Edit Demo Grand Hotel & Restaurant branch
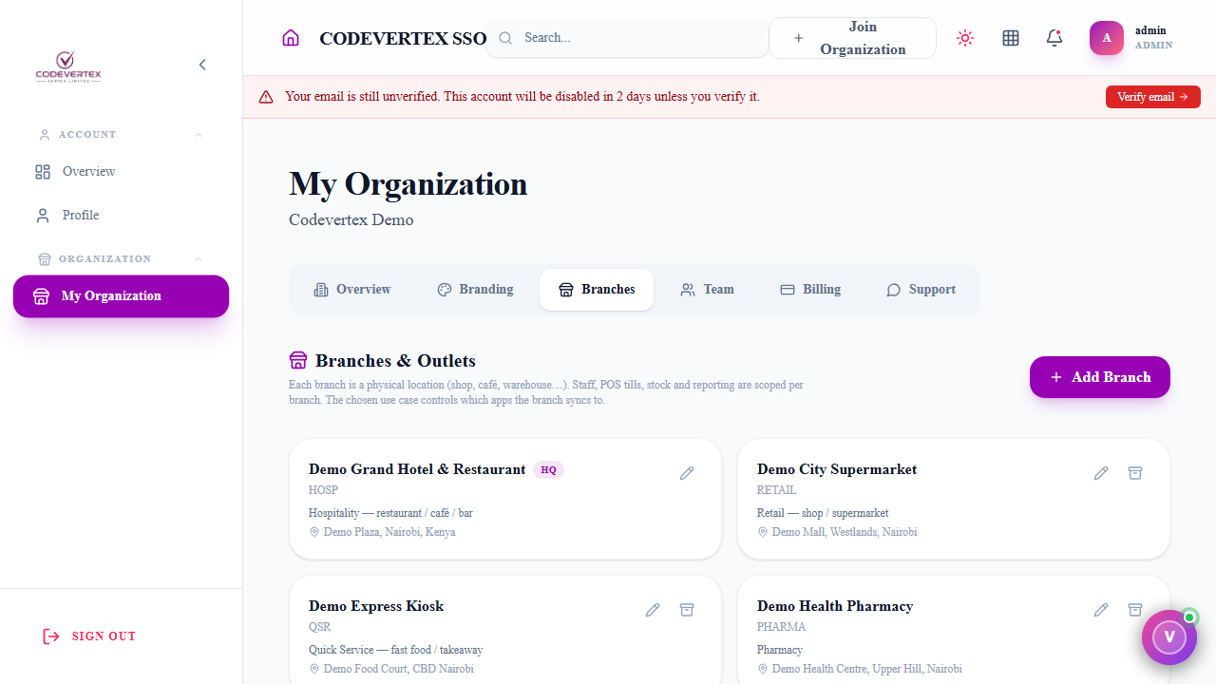The image size is (1216, 684). (687, 473)
